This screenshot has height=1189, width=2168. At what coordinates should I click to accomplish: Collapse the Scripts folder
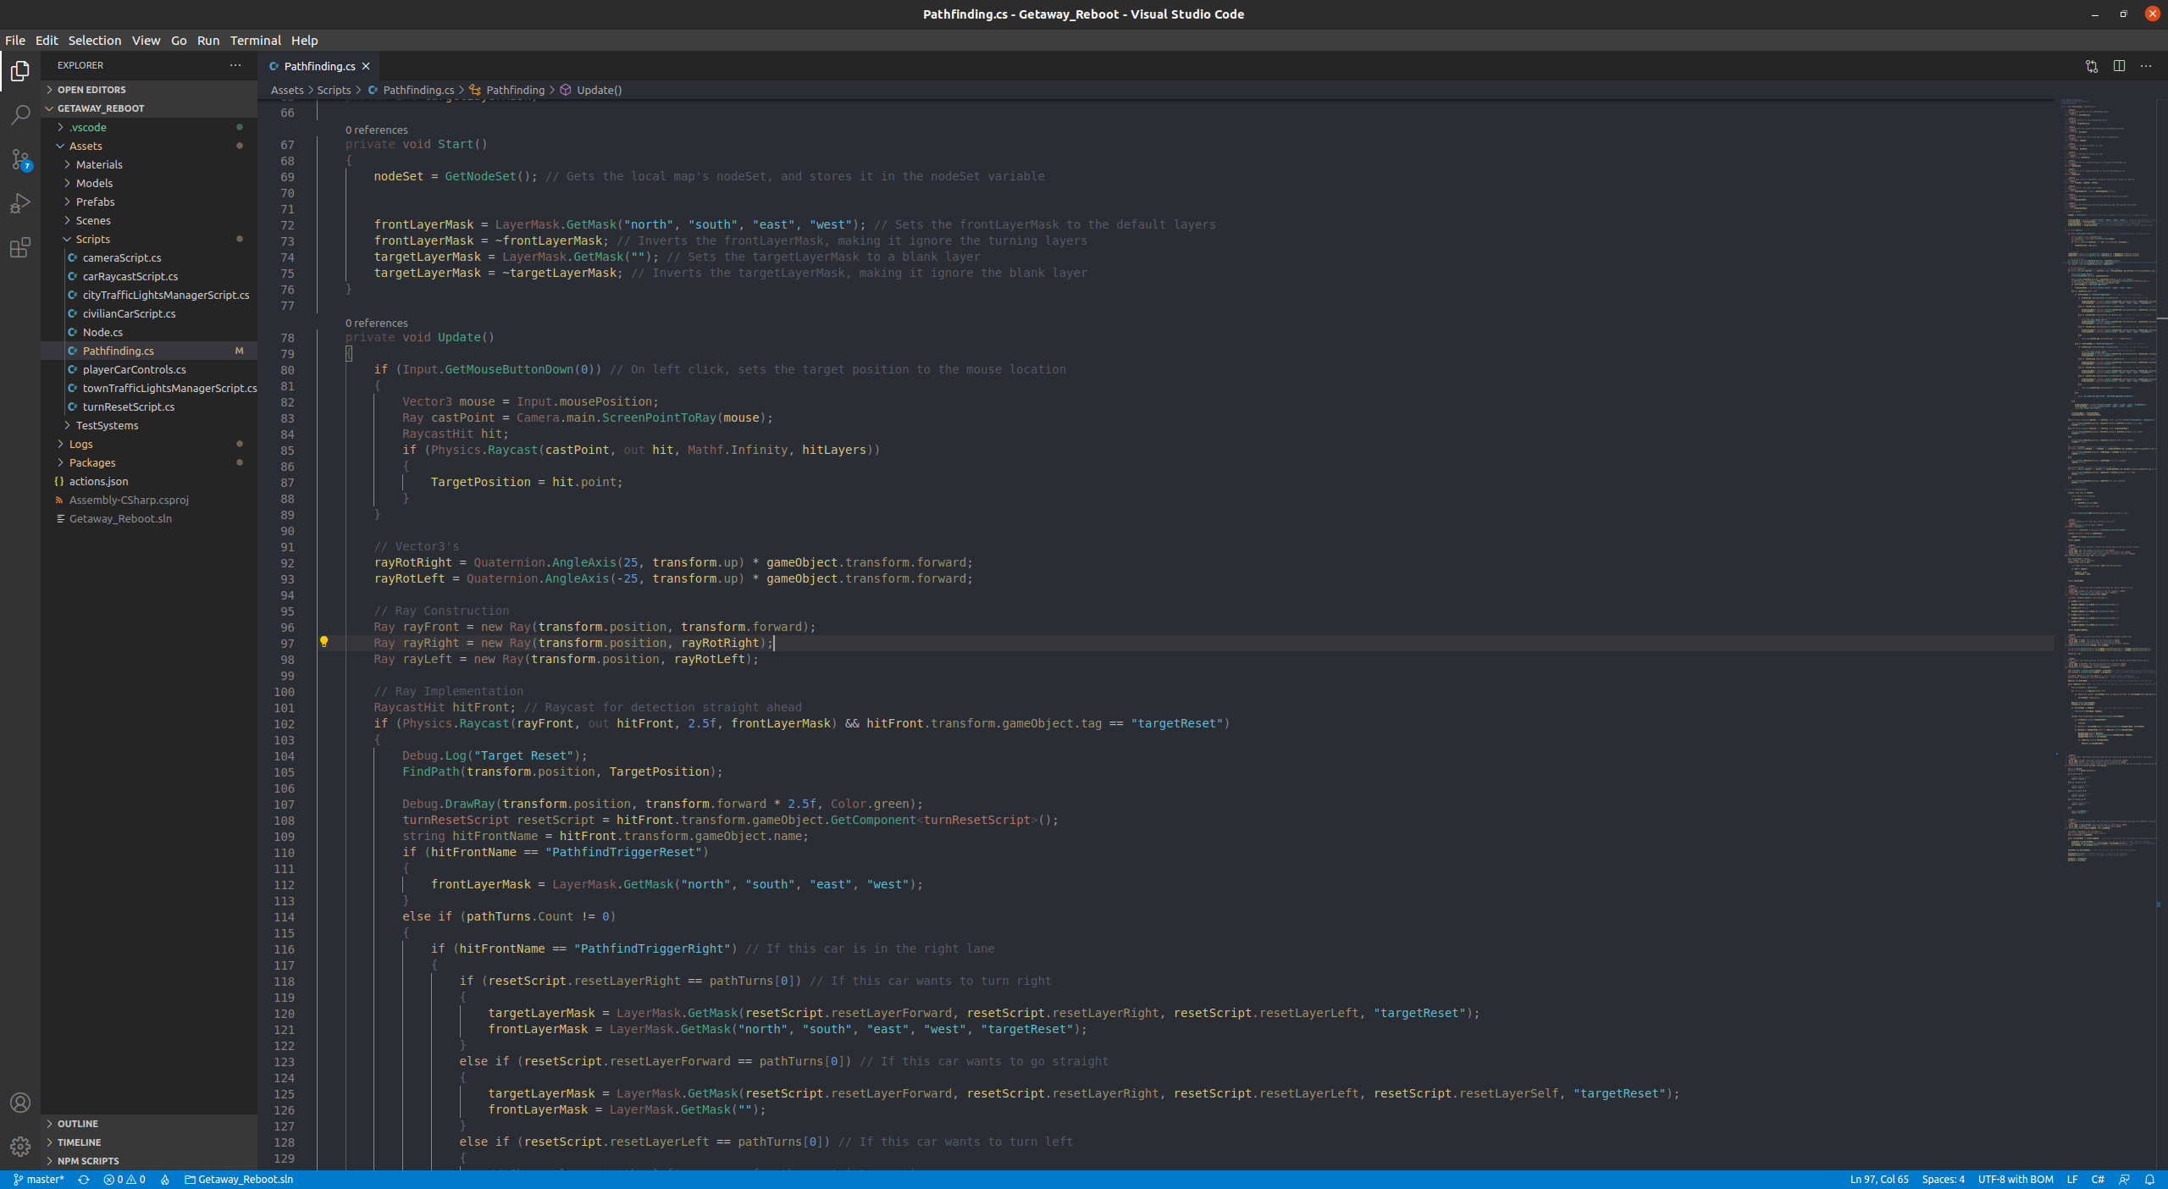coord(92,239)
